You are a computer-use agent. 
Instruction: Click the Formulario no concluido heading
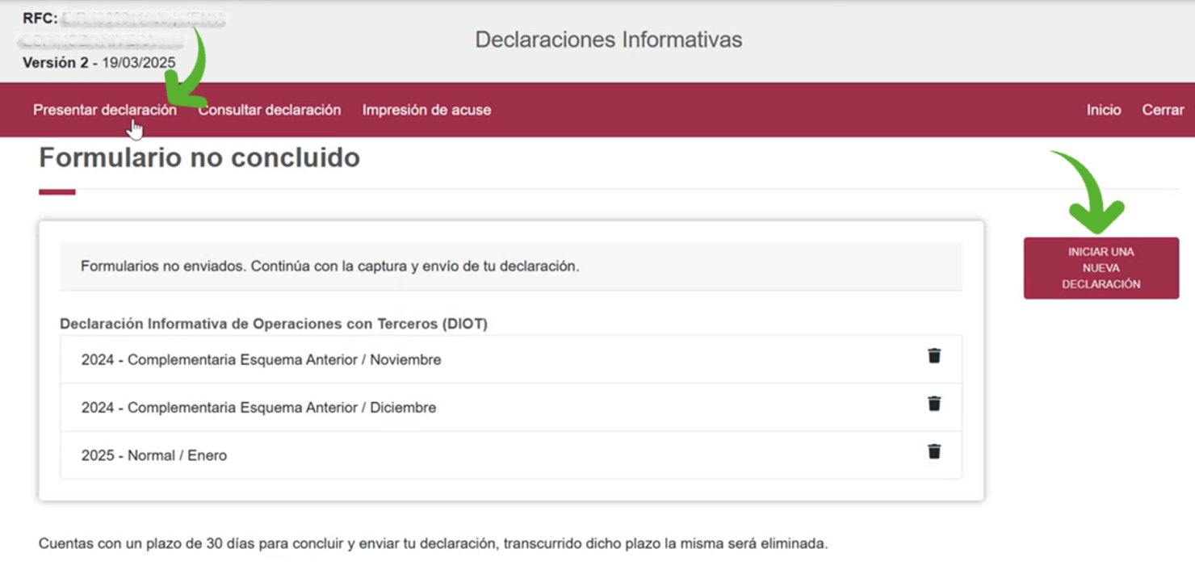click(199, 157)
